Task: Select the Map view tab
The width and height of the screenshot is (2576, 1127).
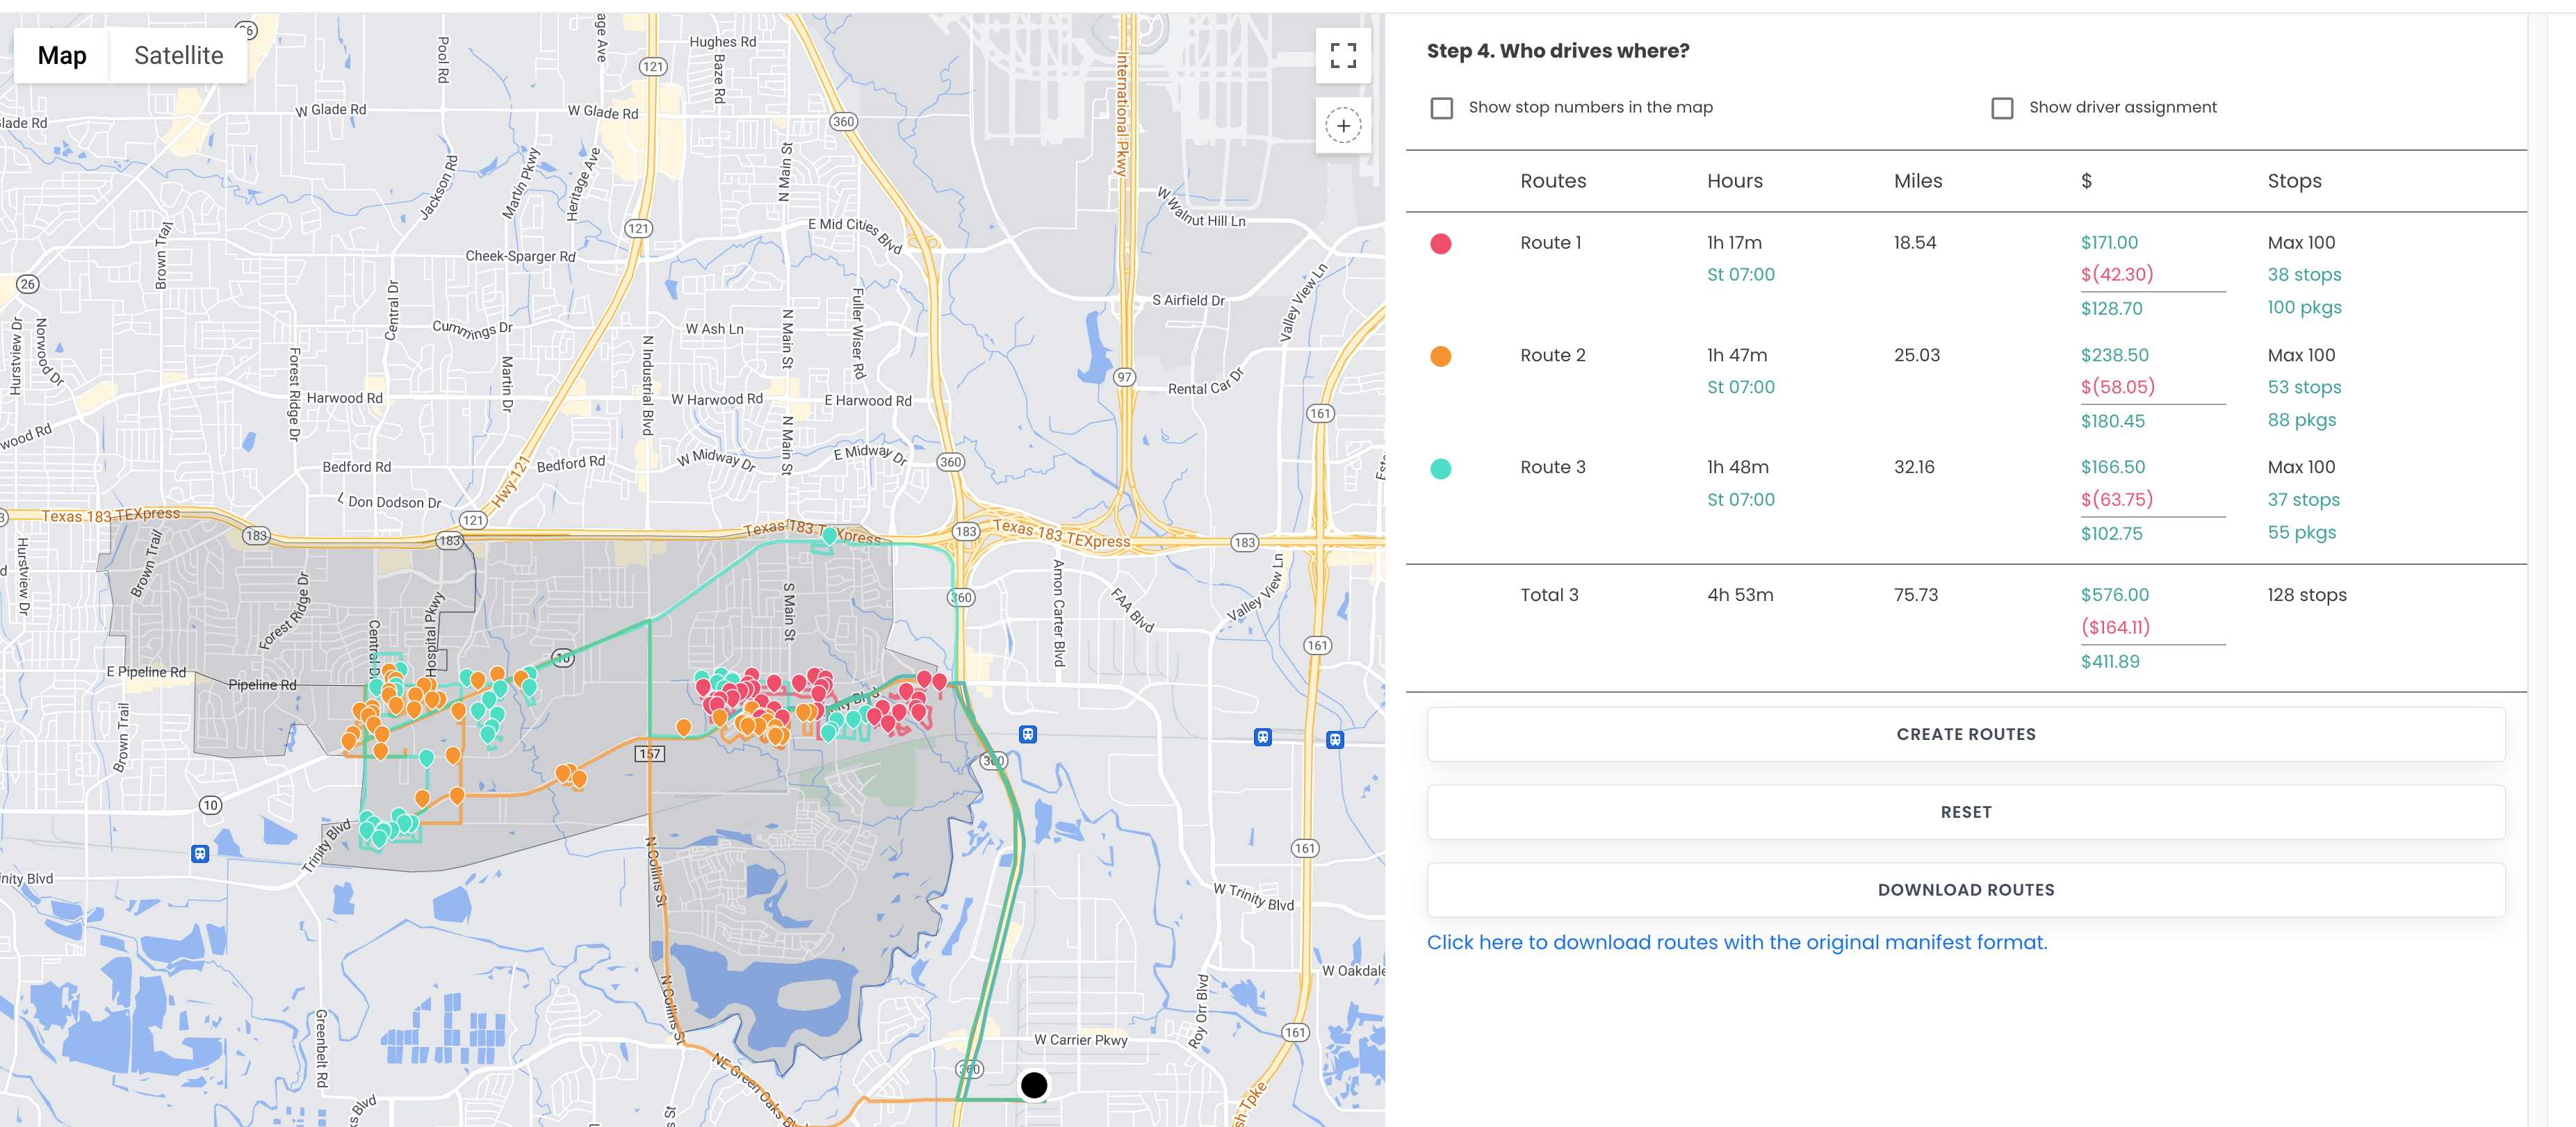Action: coord(62,56)
